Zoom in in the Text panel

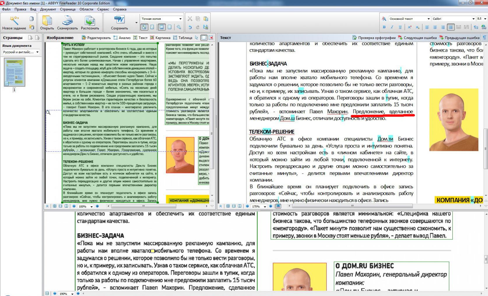tap(271, 206)
